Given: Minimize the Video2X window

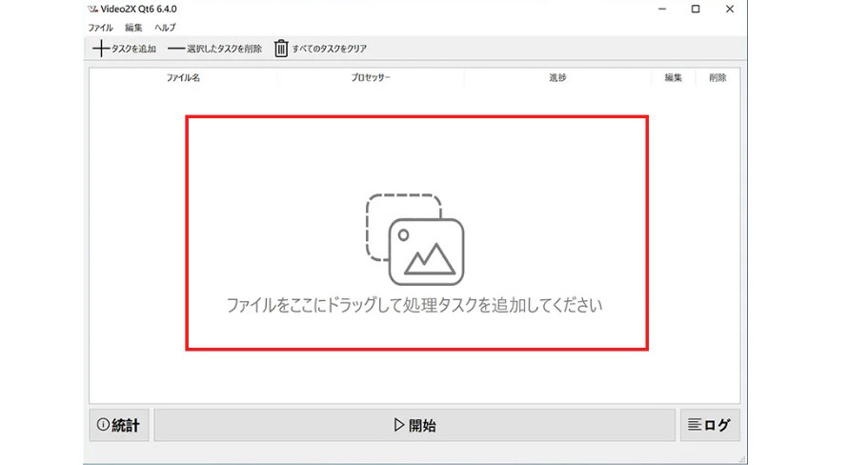Looking at the screenshot, I should [662, 10].
